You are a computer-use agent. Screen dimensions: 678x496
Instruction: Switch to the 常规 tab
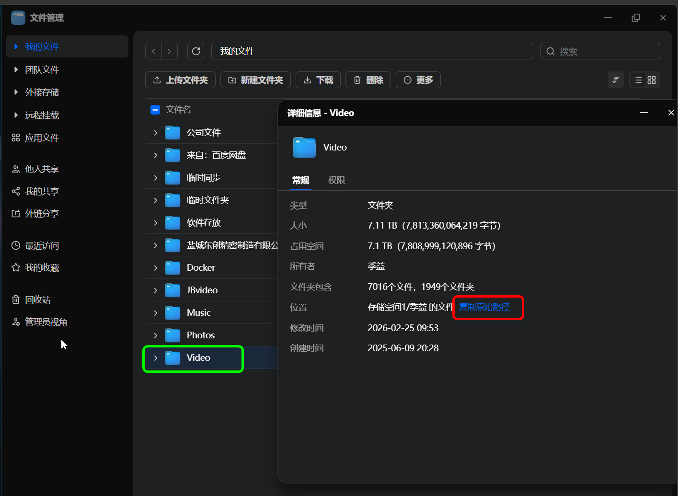pyautogui.click(x=300, y=180)
